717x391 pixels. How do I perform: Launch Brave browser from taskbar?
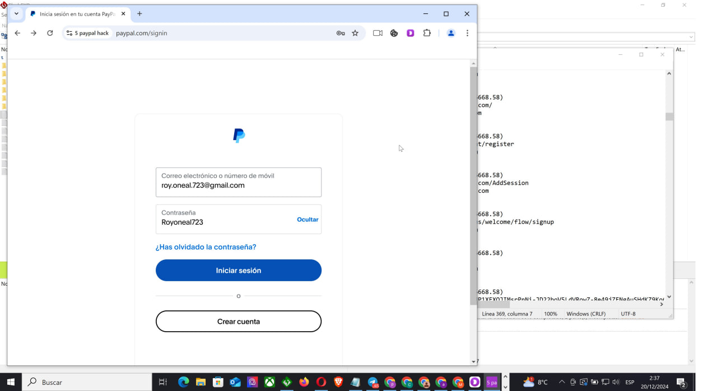click(x=338, y=382)
